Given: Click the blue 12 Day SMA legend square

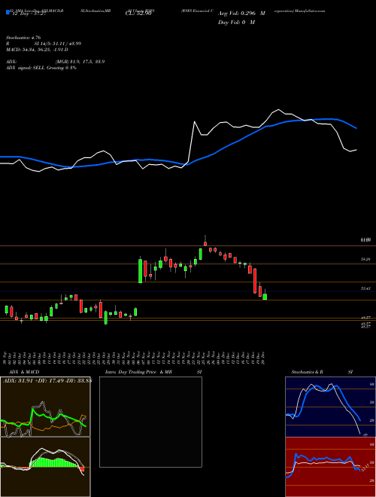Looking at the screenshot, I should (8, 13).
